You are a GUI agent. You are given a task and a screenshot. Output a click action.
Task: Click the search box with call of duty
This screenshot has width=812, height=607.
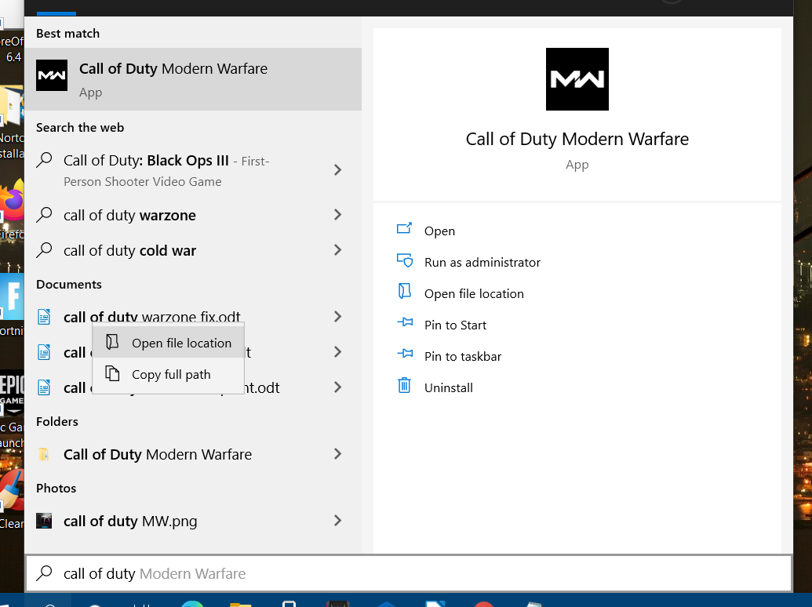pos(409,573)
